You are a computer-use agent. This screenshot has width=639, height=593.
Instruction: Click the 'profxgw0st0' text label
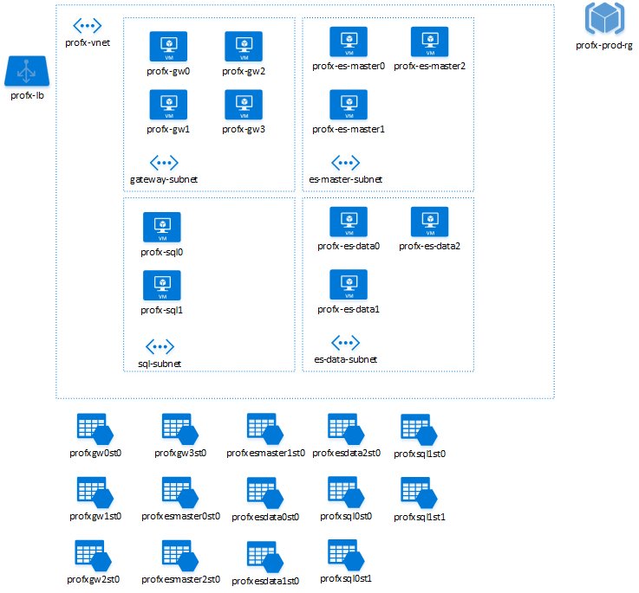coord(95,453)
